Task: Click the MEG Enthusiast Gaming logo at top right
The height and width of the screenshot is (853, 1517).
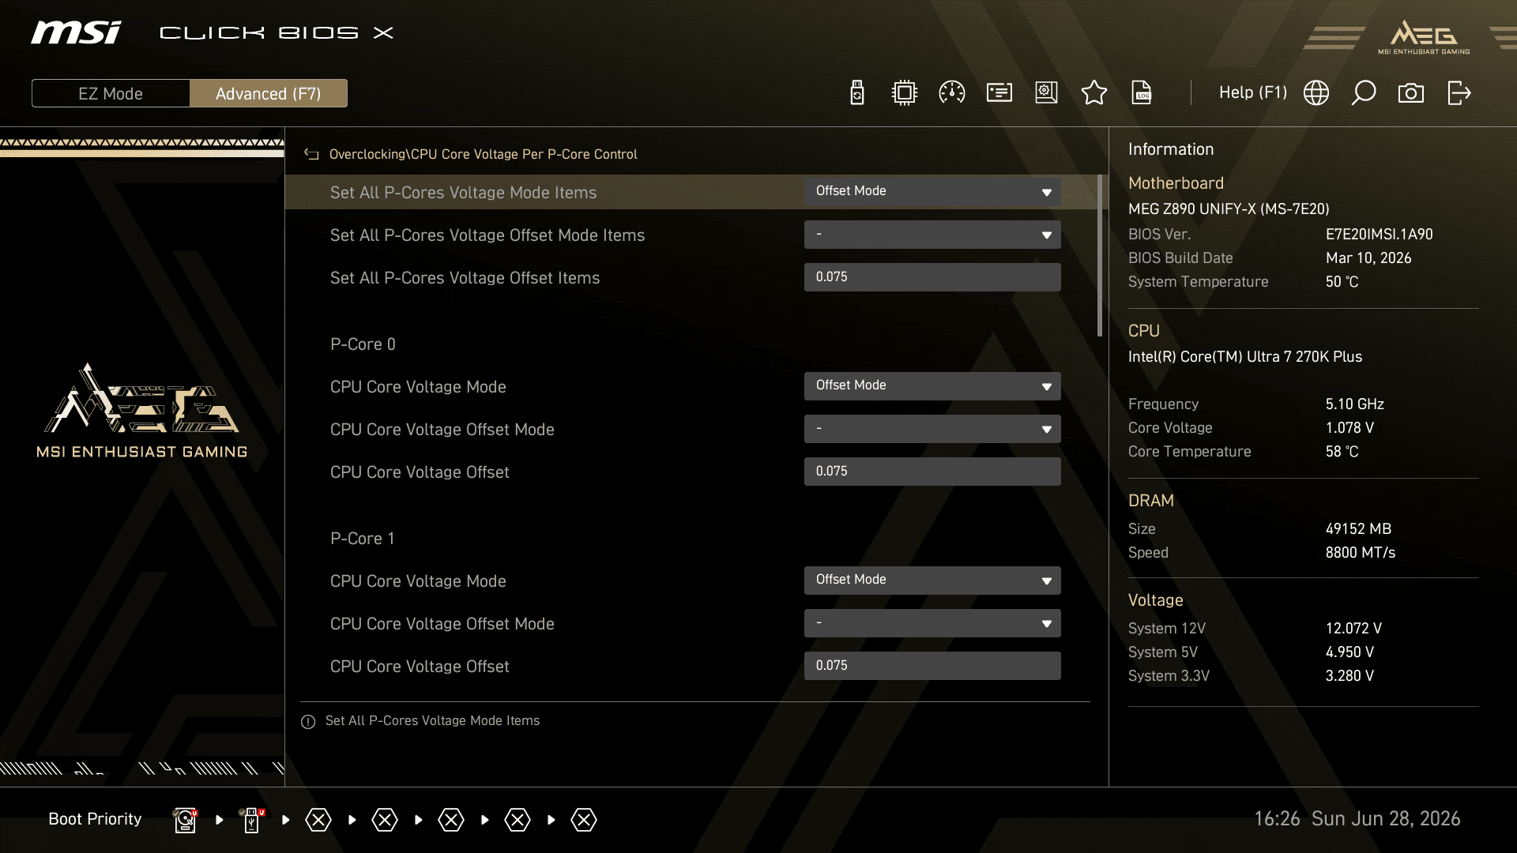Action: (x=1424, y=37)
